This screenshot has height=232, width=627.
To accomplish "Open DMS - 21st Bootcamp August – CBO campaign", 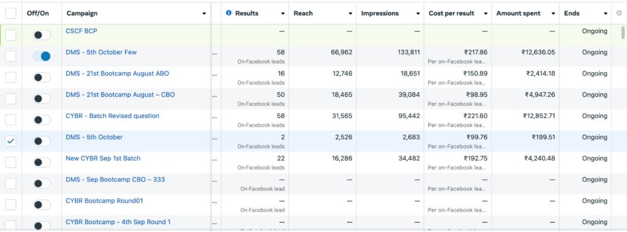I will pos(120,95).
